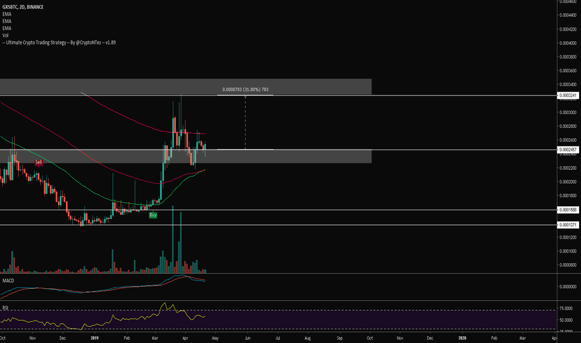This screenshot has height=343, width=581.
Task: Click the 0.0001588 price line label
Action: (568, 210)
